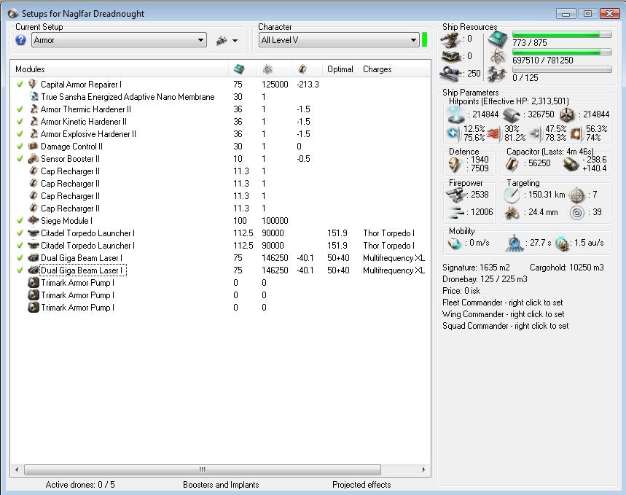Click the armor hitpoints icon
The width and height of the screenshot is (626, 495).
[x=512, y=114]
